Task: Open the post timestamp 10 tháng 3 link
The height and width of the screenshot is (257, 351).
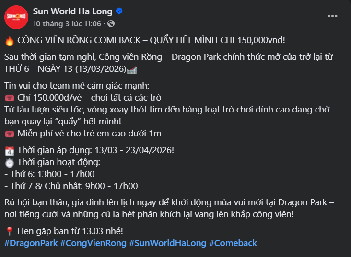Action: click(67, 23)
